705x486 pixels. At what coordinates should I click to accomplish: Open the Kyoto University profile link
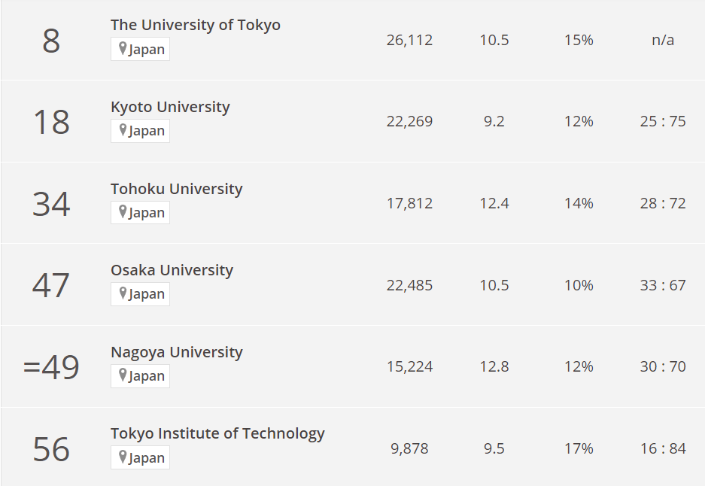click(x=170, y=107)
